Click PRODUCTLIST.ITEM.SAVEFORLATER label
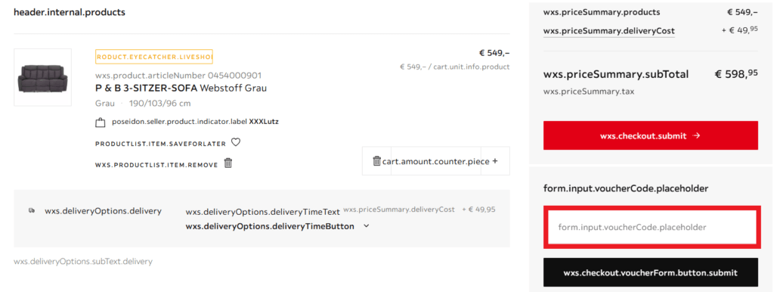 tap(160, 144)
